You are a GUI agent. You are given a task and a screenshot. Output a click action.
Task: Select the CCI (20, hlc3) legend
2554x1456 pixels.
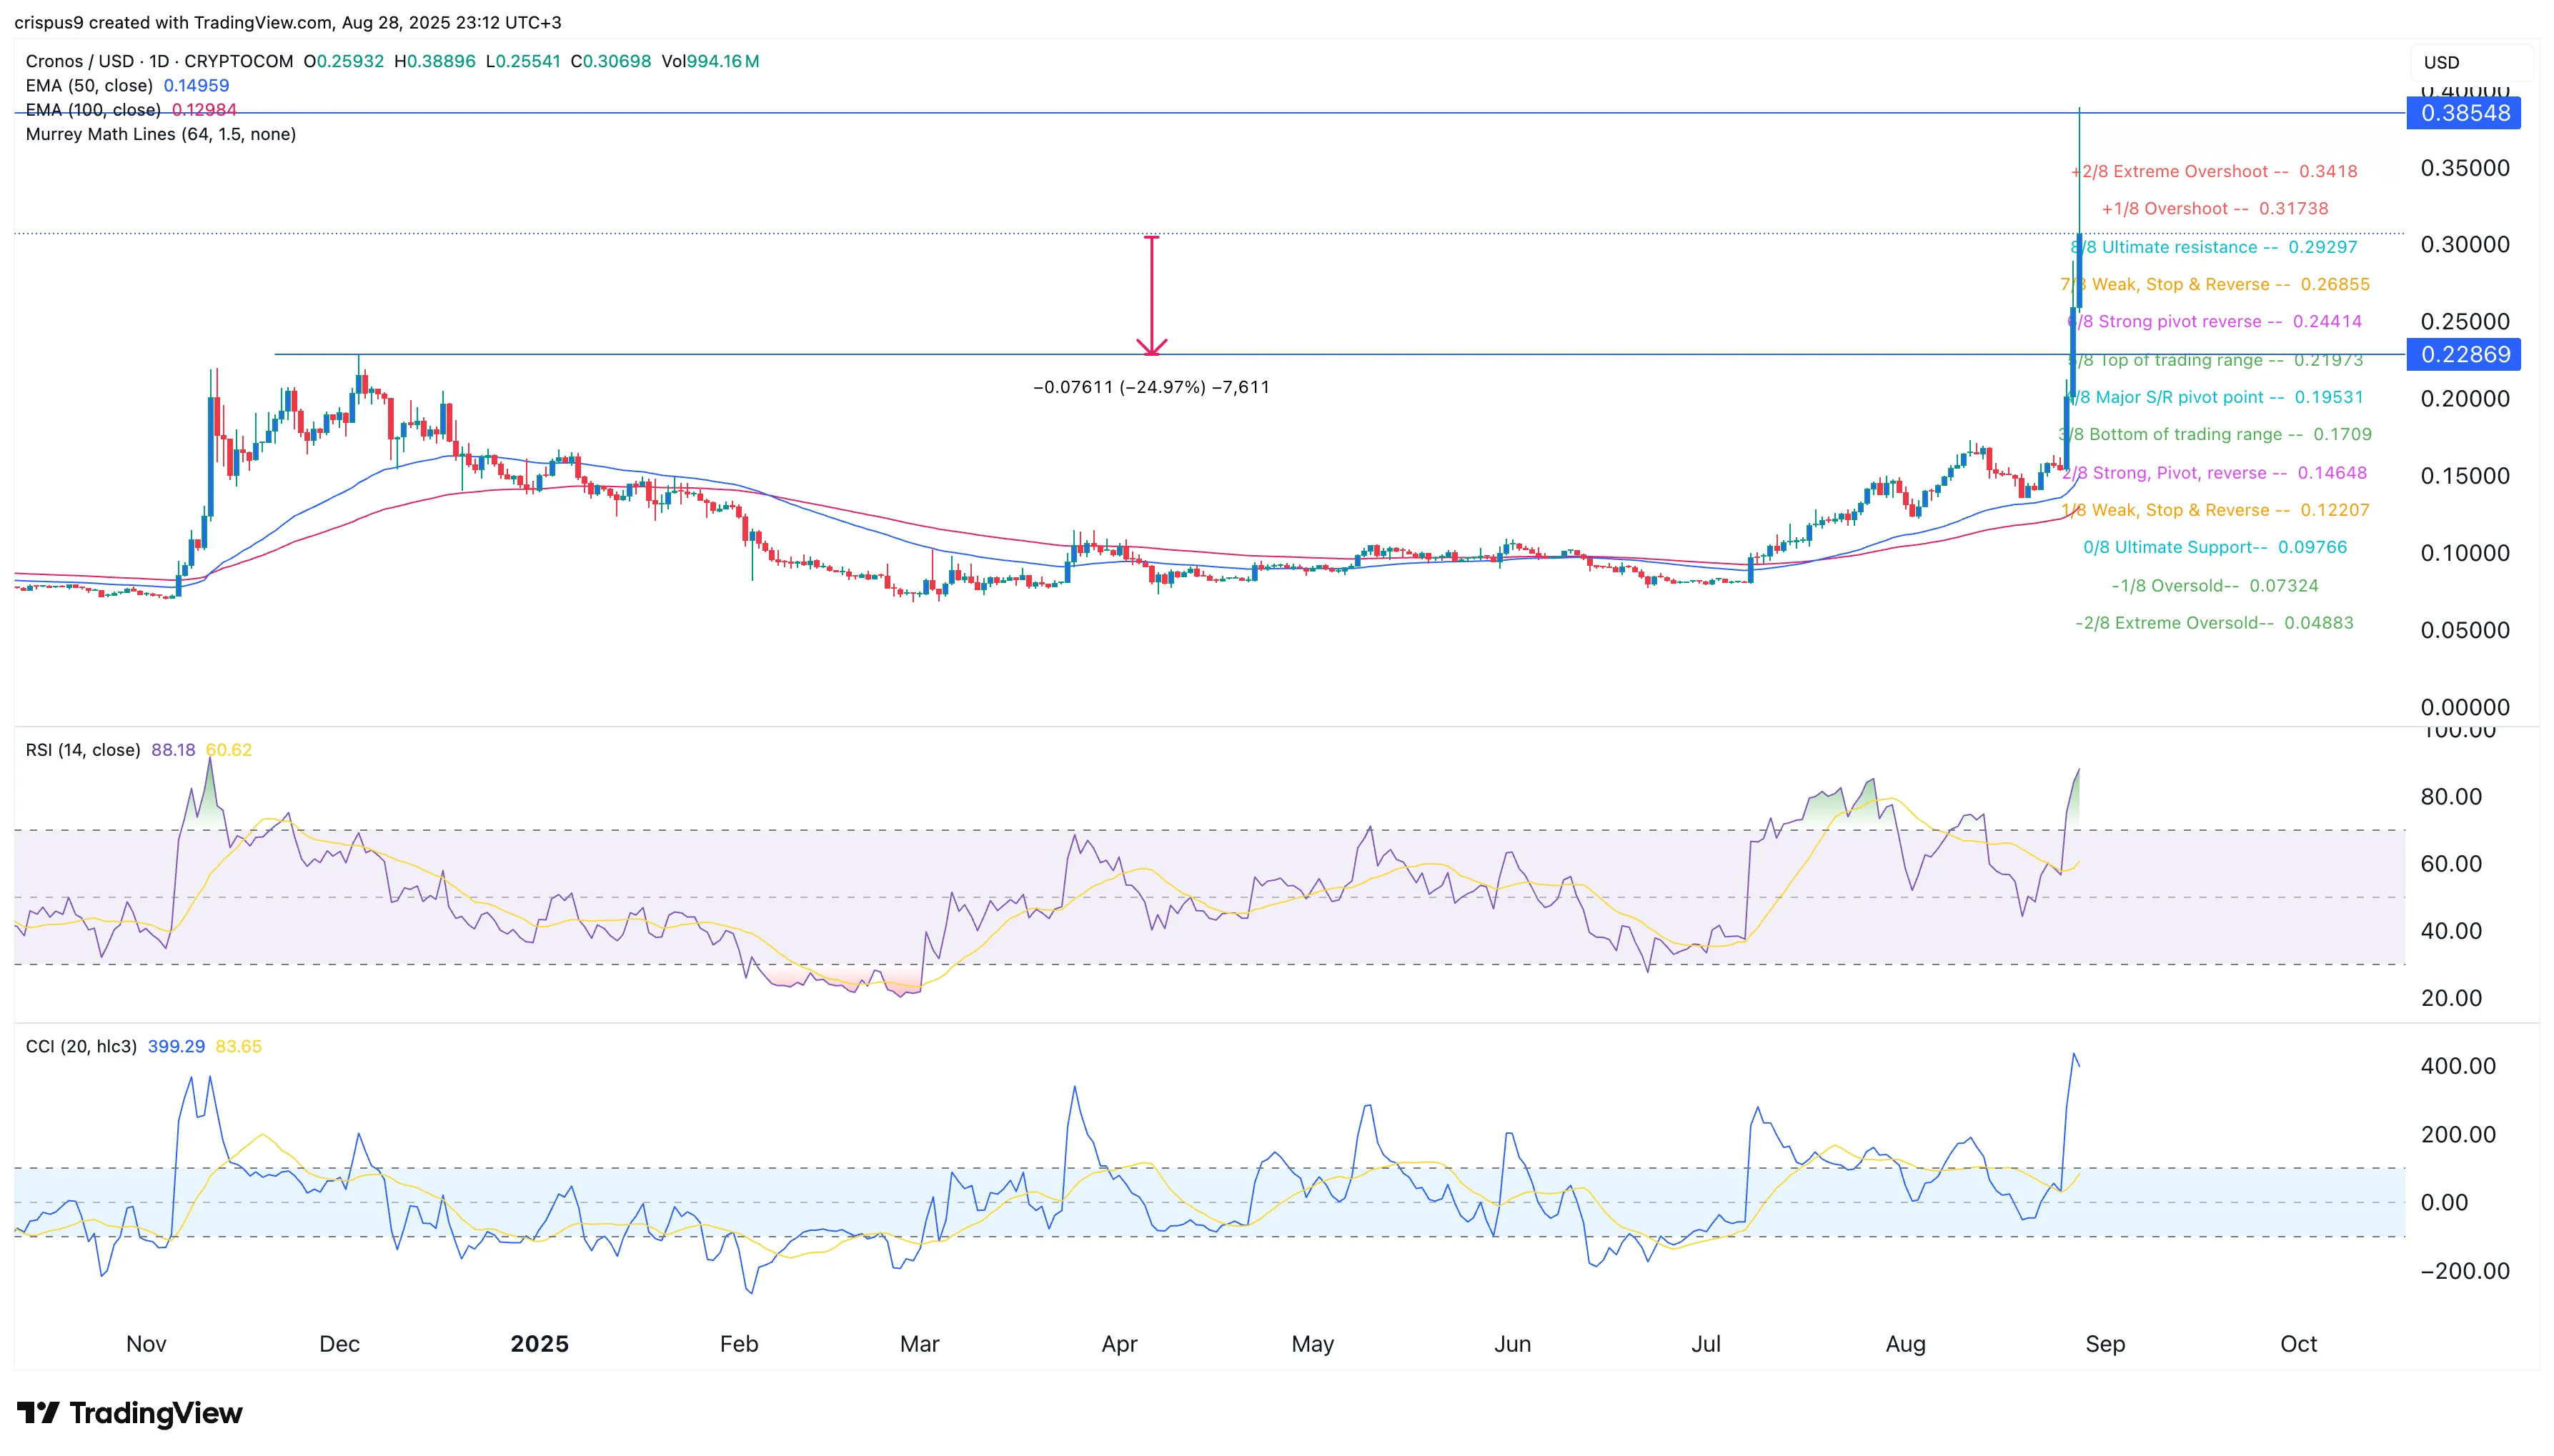click(143, 1046)
